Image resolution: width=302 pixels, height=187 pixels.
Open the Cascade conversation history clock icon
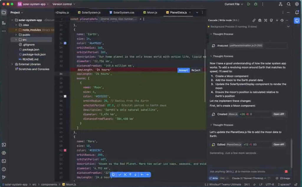point(282,20)
